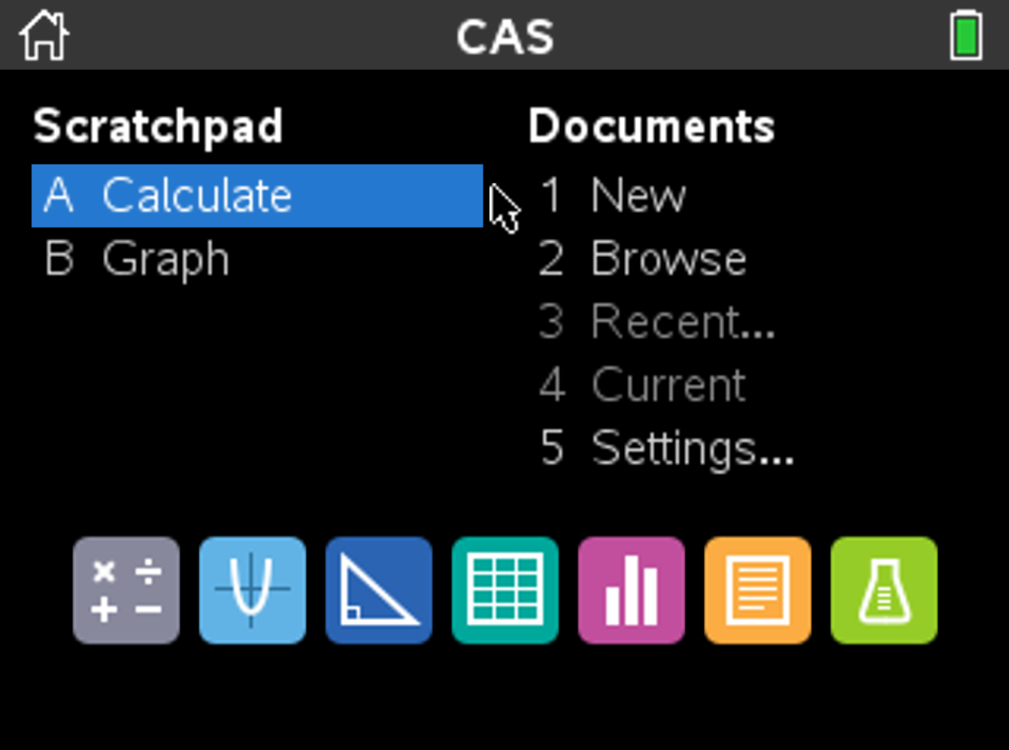Open the Vernier DataQuest flask icon
This screenshot has width=1009, height=750.
[x=884, y=591]
